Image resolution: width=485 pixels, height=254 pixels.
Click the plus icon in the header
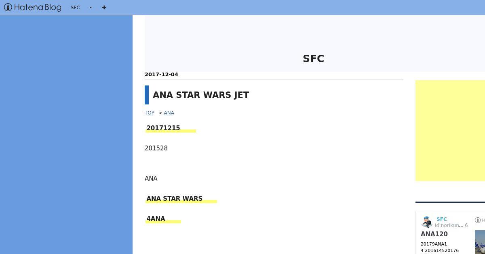pos(104,7)
